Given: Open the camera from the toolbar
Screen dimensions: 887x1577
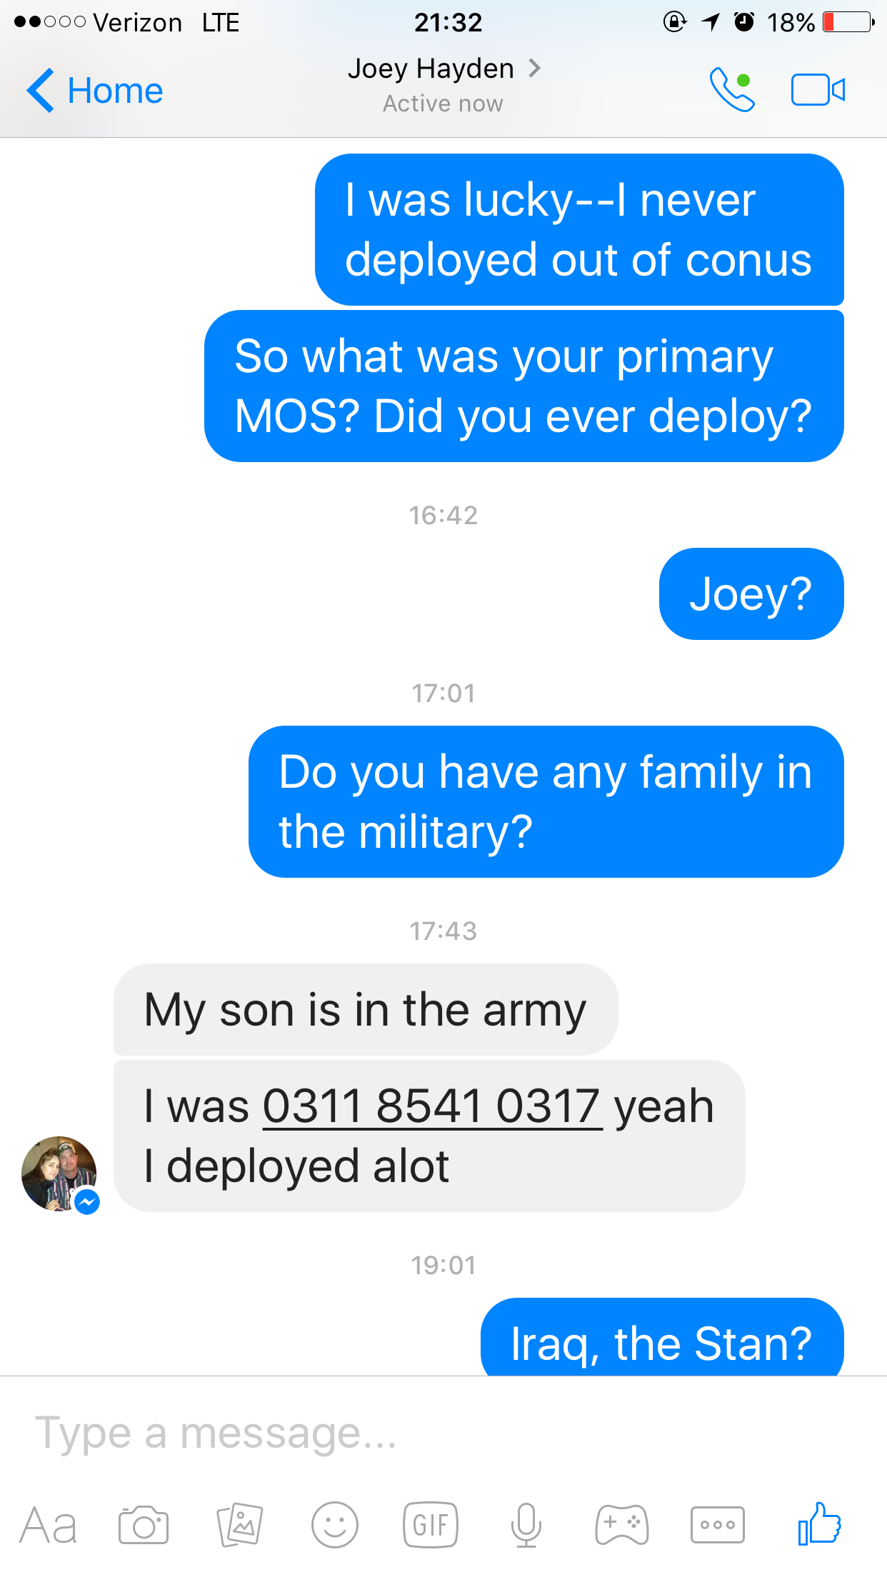Looking at the screenshot, I should (144, 1526).
